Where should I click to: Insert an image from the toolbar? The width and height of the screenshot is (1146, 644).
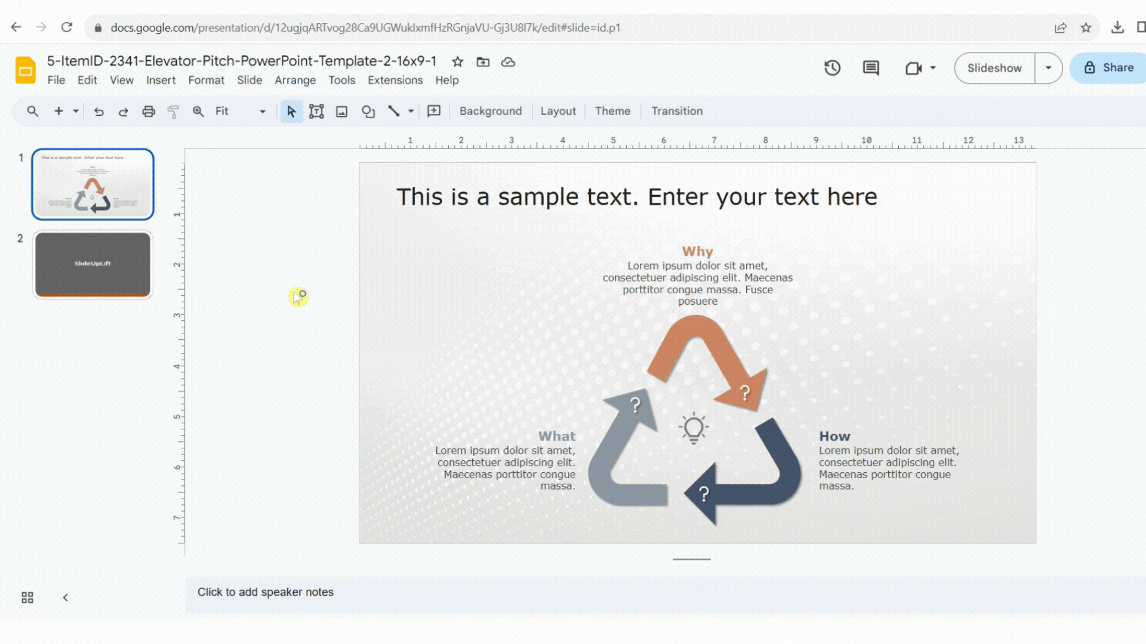[341, 112]
